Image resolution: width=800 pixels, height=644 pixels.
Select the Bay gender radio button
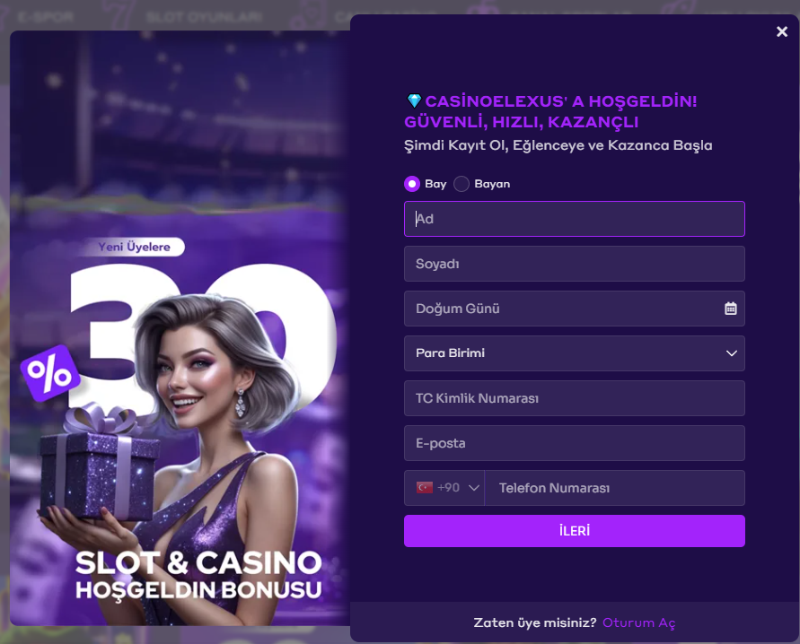(412, 184)
